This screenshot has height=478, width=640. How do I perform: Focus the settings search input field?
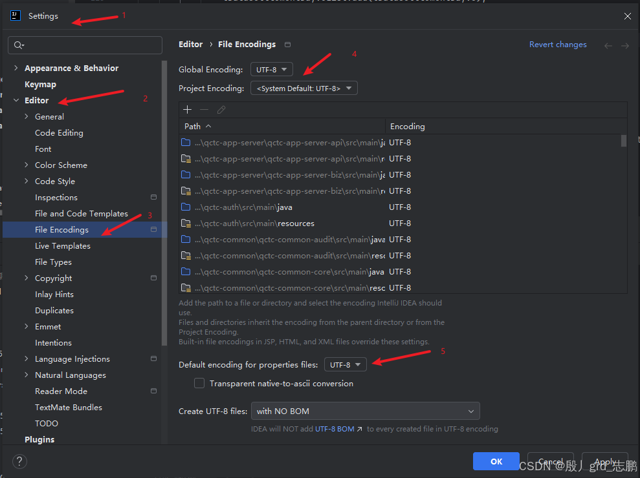[85, 45]
